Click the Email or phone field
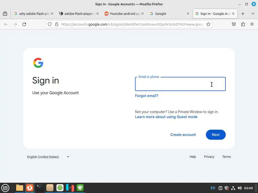 click(180, 84)
